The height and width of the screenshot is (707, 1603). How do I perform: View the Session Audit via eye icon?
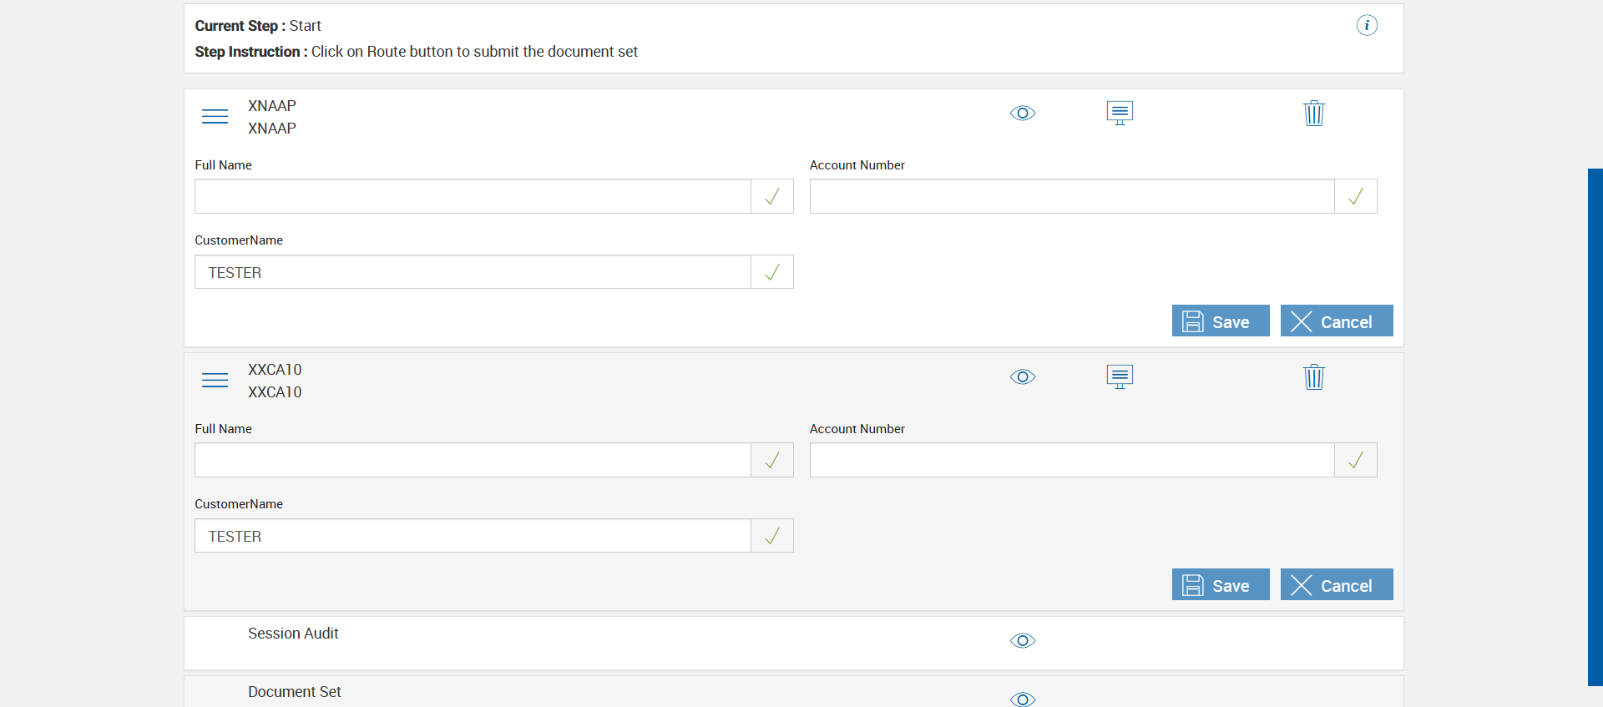point(1023,641)
